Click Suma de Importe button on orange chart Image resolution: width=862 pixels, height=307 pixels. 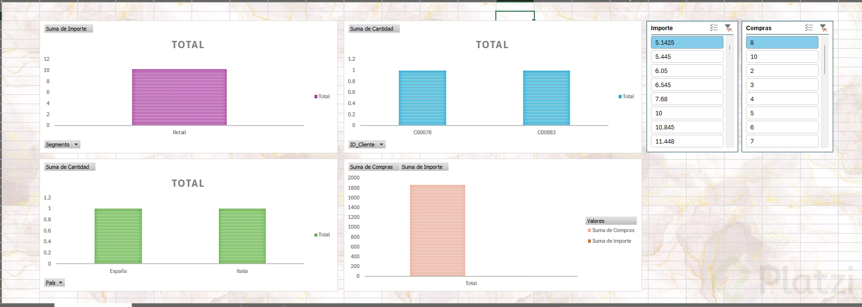(424, 167)
